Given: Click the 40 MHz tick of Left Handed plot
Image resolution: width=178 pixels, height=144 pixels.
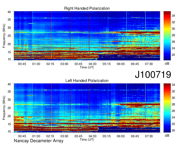Looking at the screenshot, I should (x=9, y=84).
